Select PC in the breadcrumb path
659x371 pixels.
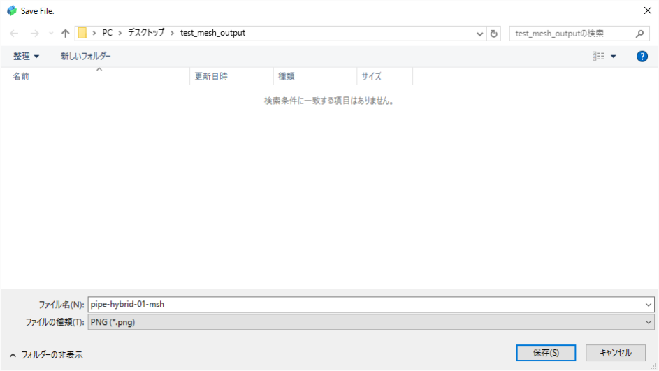(x=107, y=33)
